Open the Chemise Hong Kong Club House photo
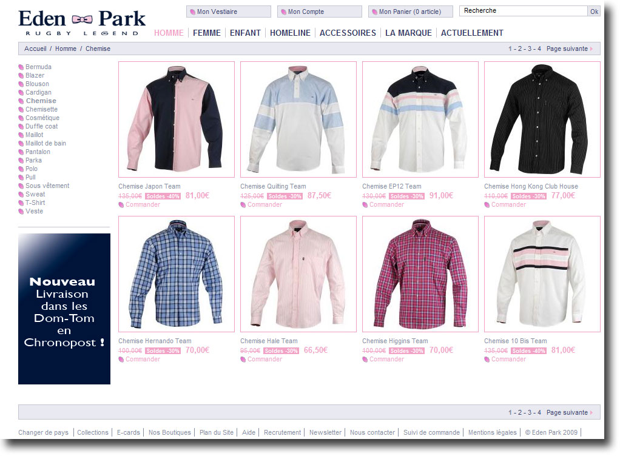This screenshot has height=459, width=620. click(x=542, y=119)
